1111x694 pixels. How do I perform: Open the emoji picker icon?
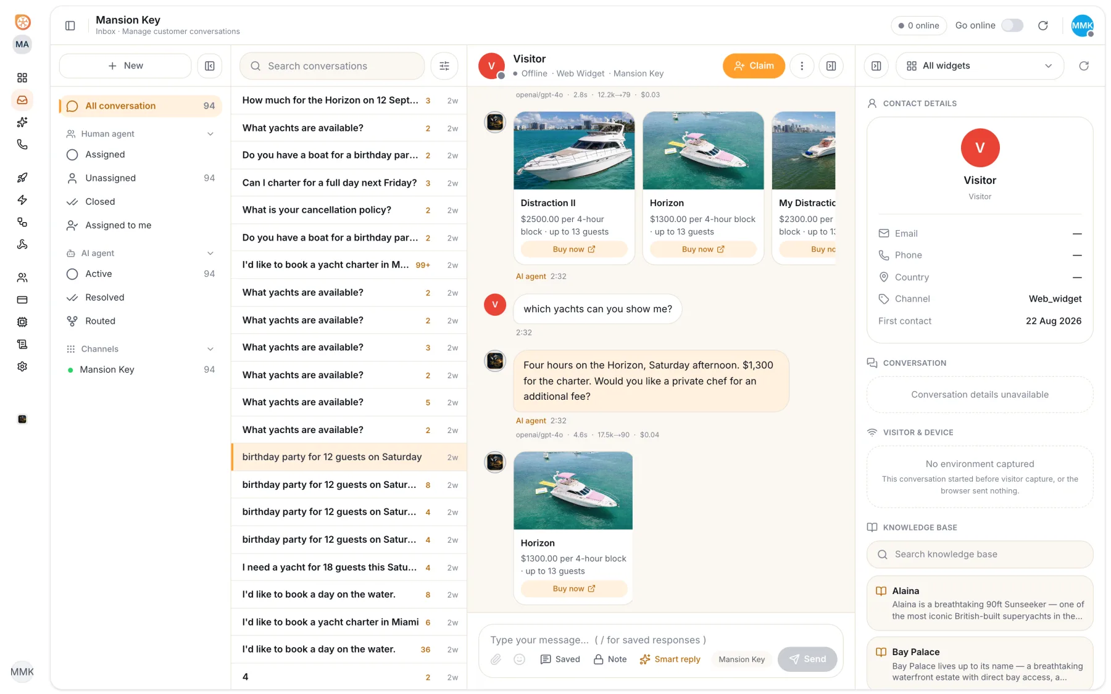[x=520, y=659]
